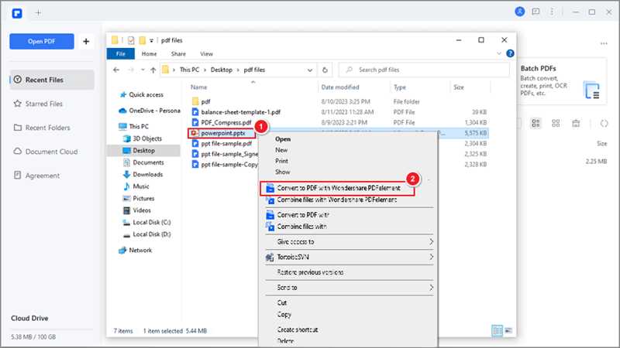Open Starred Files section

(38, 104)
